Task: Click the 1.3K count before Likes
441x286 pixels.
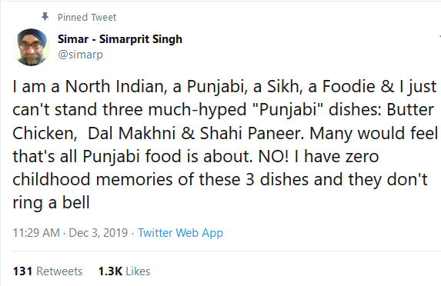Action: pos(110,271)
